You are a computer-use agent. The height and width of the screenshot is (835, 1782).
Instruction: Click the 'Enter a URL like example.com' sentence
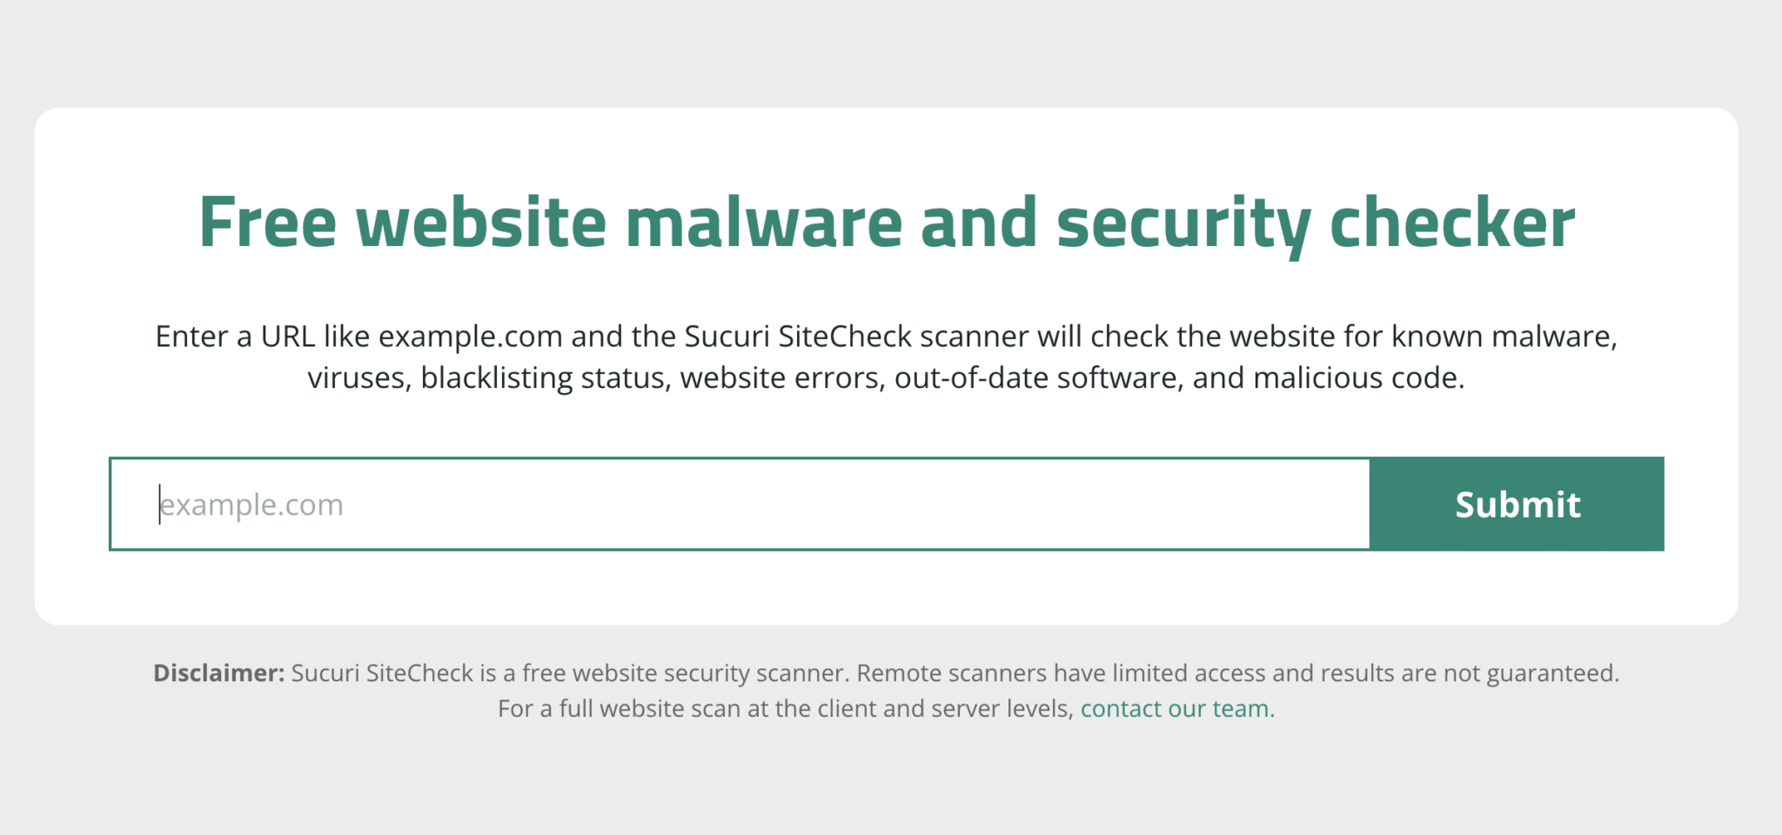[358, 337]
